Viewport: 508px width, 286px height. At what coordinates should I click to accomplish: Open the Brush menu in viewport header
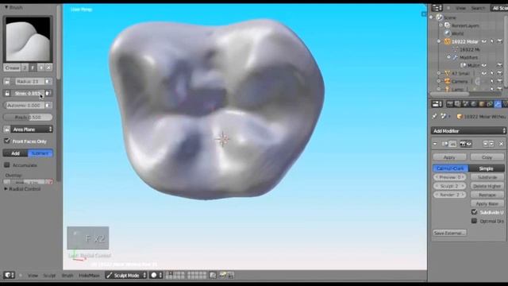coord(67,276)
